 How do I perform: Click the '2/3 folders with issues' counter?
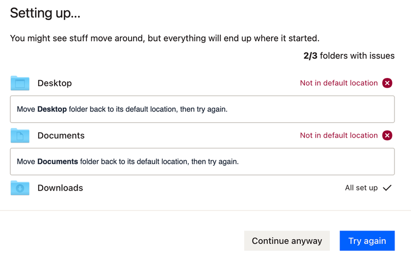point(349,55)
